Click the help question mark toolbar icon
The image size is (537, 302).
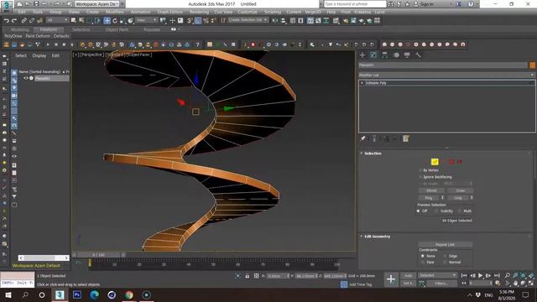tap(198, 44)
